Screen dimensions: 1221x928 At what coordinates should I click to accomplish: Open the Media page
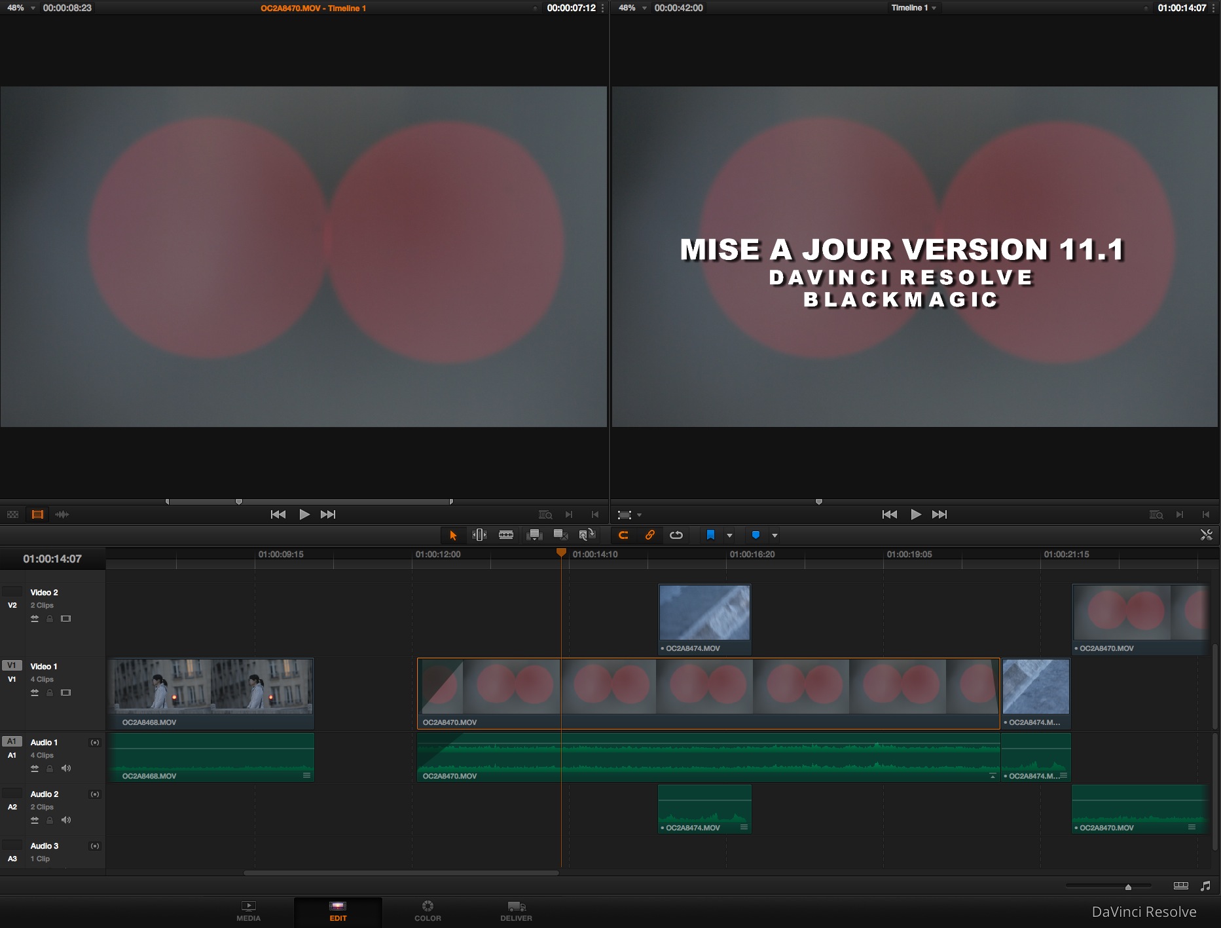(x=249, y=911)
